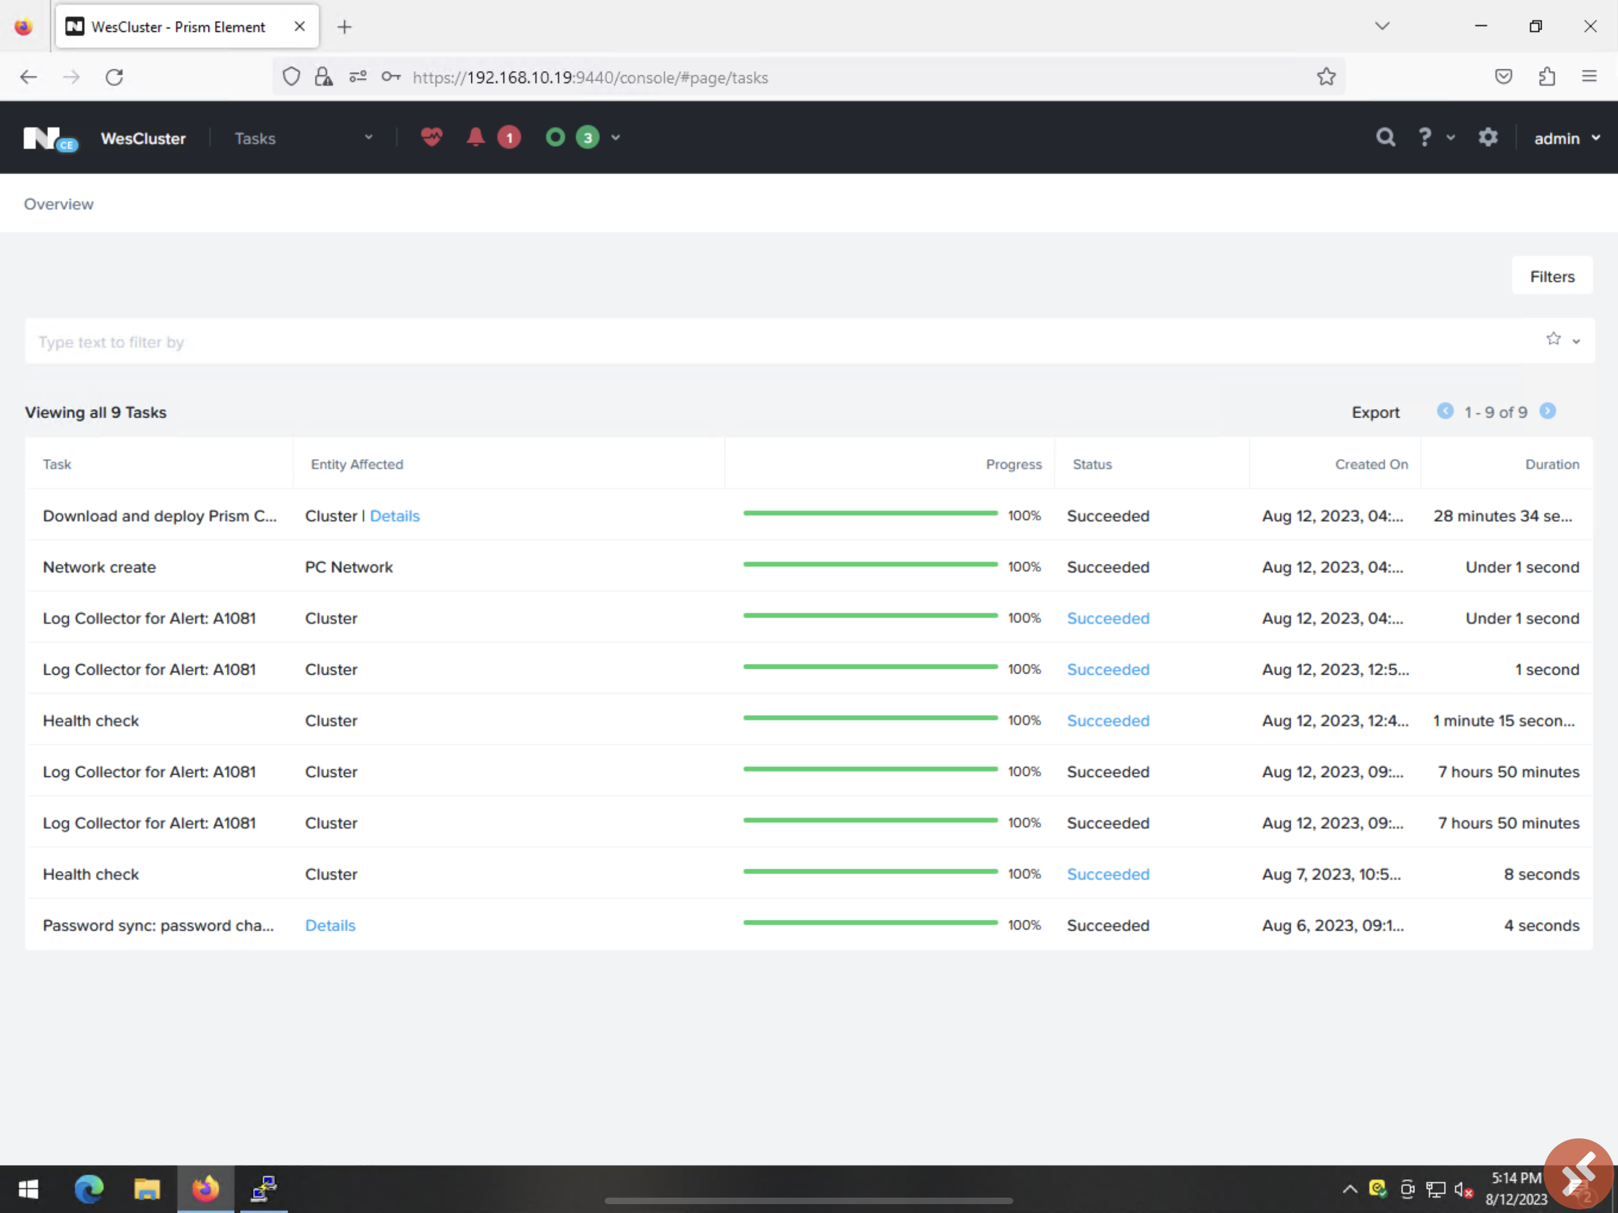Click the filter bar star favorite icon
The width and height of the screenshot is (1618, 1213).
1553,339
